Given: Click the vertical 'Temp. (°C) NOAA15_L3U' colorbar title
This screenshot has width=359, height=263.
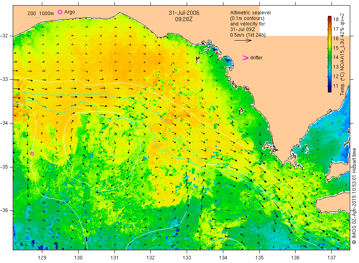Looking at the screenshot, I should click(x=342, y=55).
